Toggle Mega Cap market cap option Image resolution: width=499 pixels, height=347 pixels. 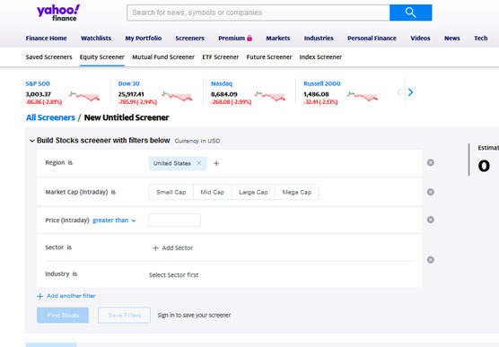[297, 192]
